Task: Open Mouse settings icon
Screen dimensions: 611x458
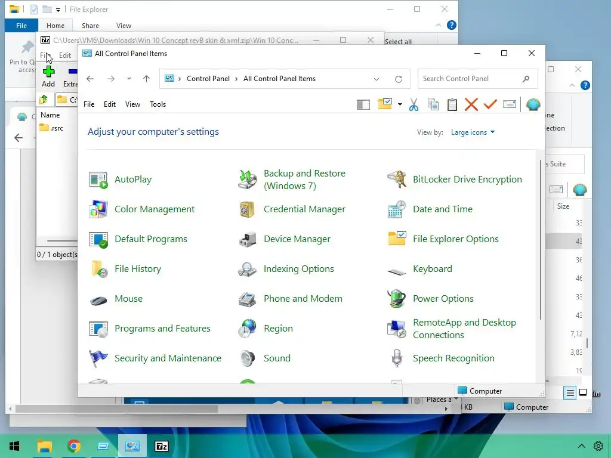Action: pos(98,300)
